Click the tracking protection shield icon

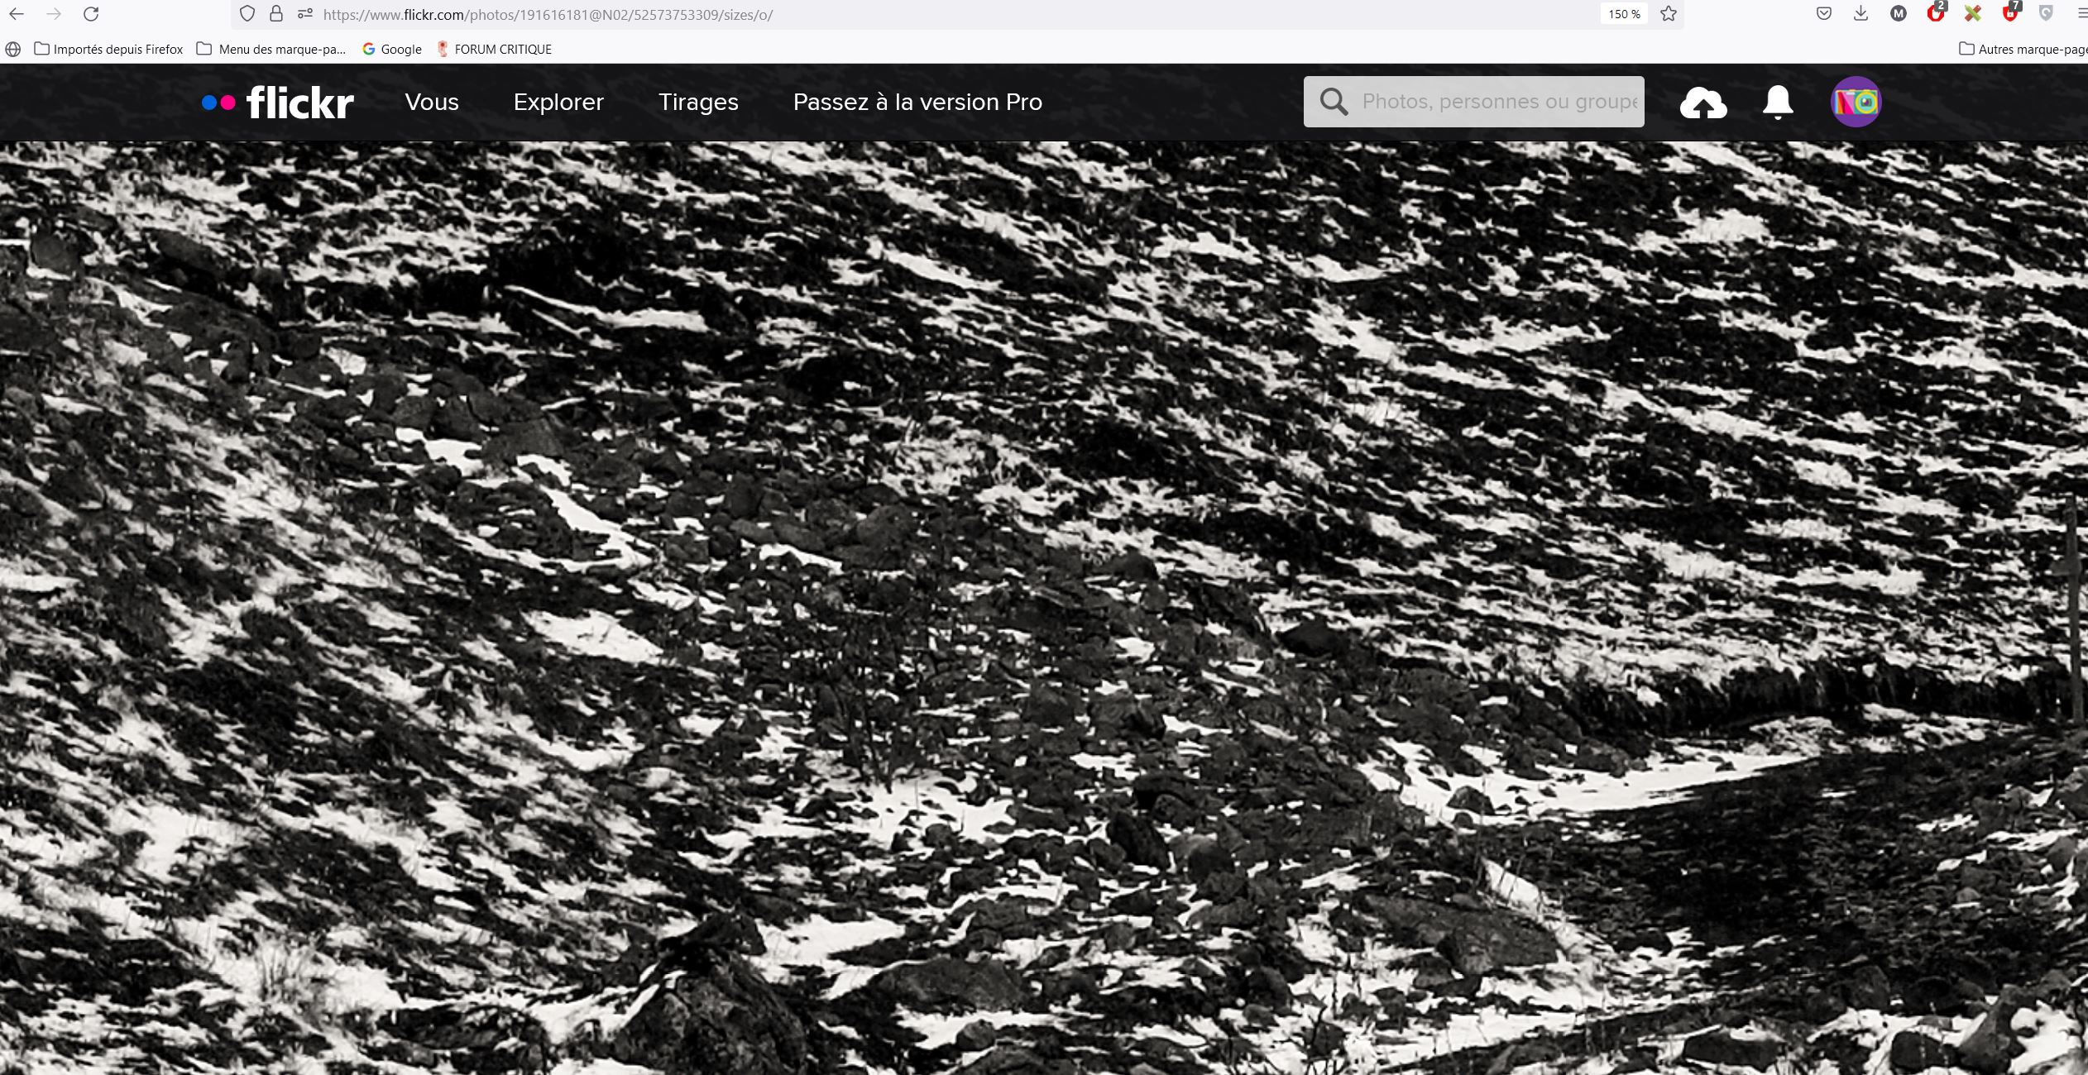coord(247,14)
